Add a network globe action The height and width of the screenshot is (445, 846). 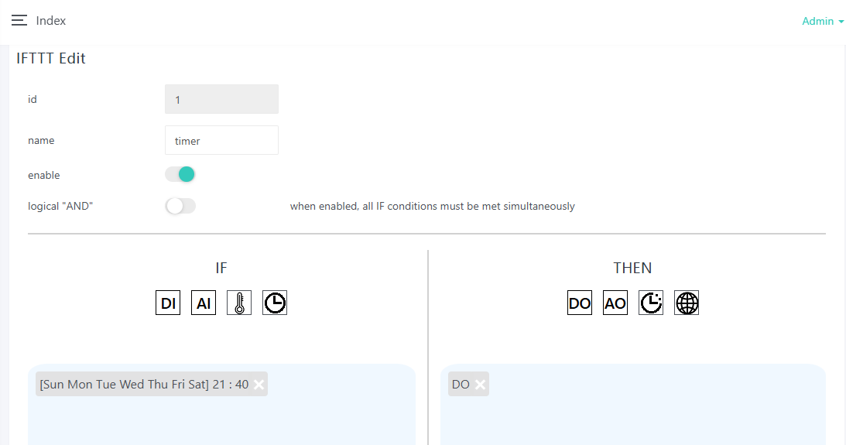click(x=687, y=303)
